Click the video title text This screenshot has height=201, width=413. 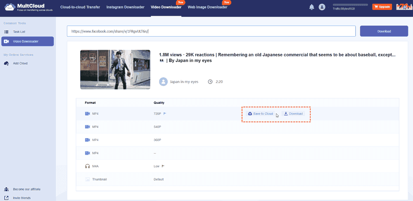277,57
